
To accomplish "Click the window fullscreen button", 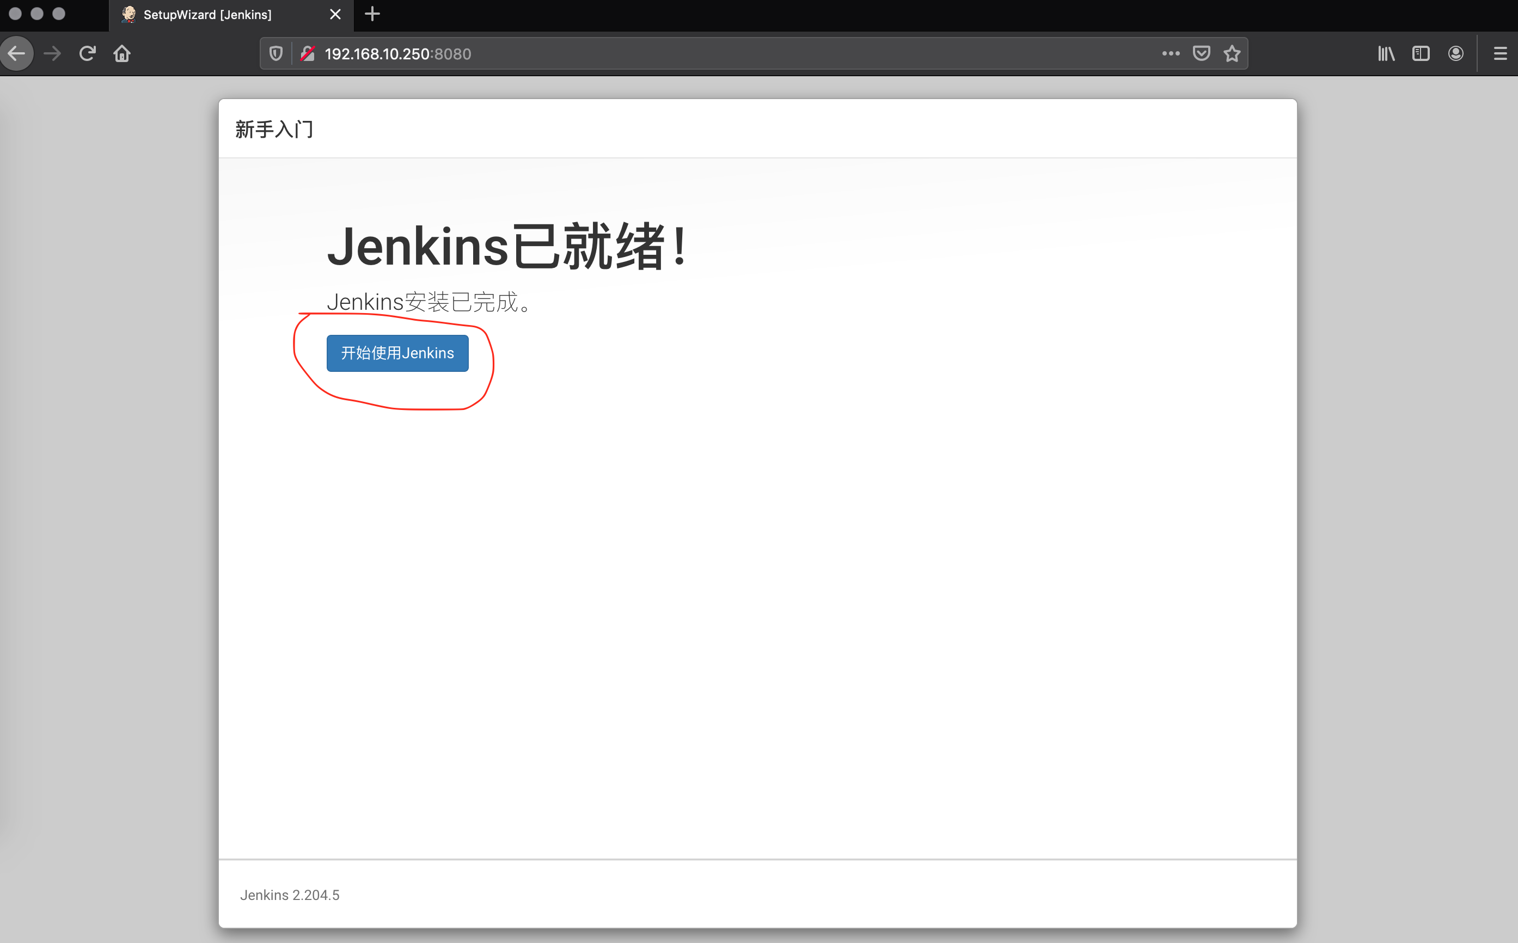I will pos(59,14).
